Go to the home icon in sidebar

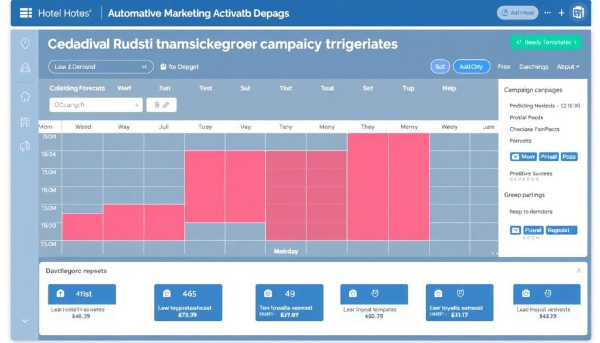click(25, 96)
